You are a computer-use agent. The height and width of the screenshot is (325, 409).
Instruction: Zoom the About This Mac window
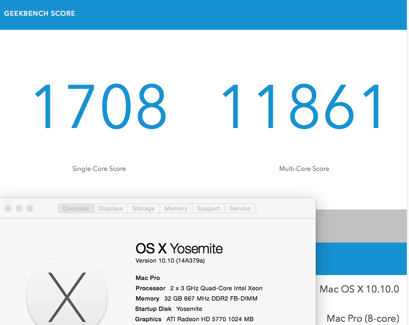coord(30,208)
